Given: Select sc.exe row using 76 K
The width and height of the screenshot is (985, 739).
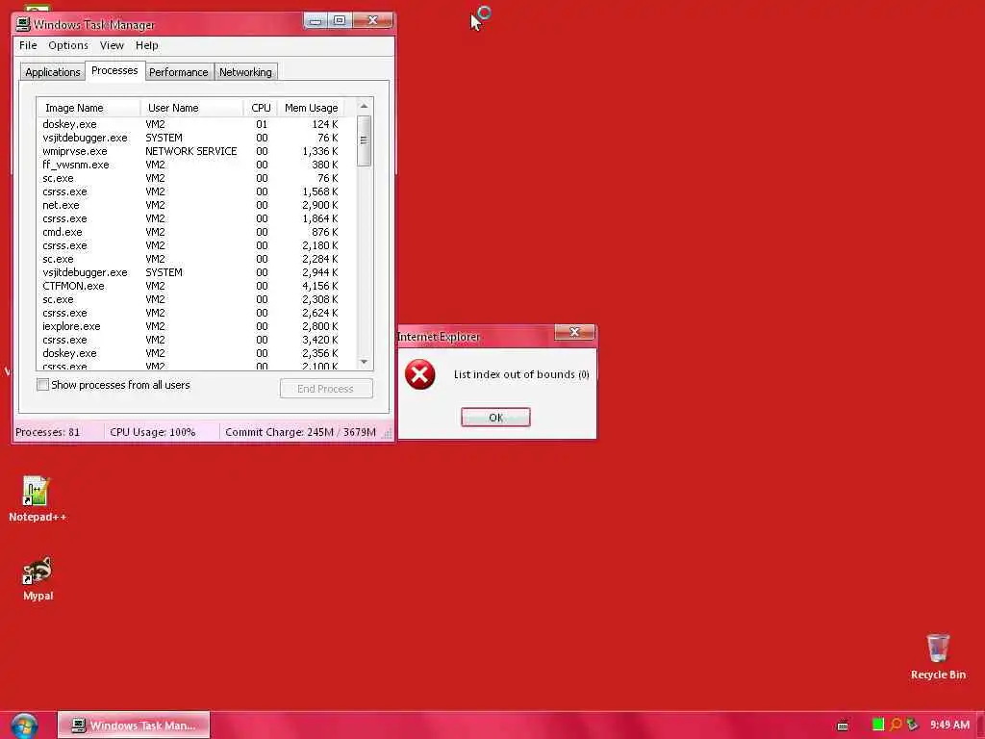Looking at the screenshot, I should (190, 178).
